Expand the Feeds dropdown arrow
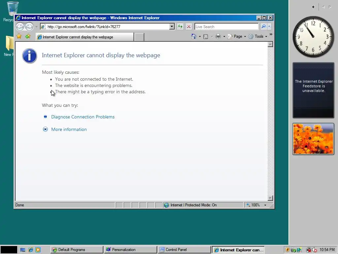The width and height of the screenshot is (338, 254). pyautogui.click(x=212, y=36)
